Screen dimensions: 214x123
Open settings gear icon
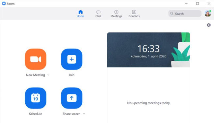click(209, 25)
